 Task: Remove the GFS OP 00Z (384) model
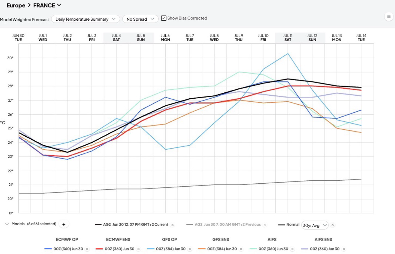(190, 249)
